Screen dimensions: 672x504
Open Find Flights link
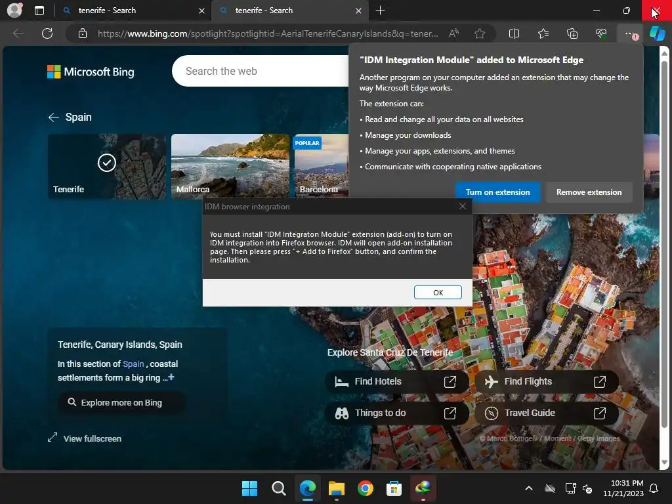(x=547, y=381)
